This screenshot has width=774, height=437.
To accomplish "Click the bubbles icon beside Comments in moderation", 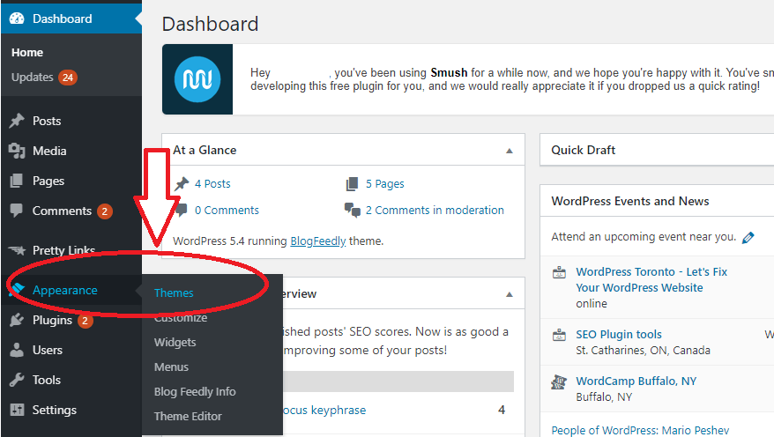I will click(353, 210).
